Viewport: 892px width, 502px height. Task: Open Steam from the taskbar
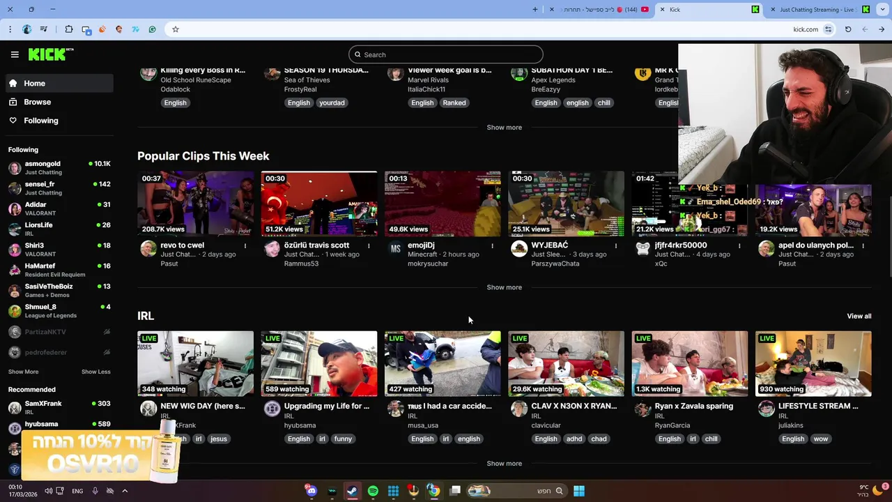352,491
